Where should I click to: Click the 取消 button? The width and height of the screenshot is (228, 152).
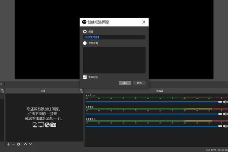[139, 83]
